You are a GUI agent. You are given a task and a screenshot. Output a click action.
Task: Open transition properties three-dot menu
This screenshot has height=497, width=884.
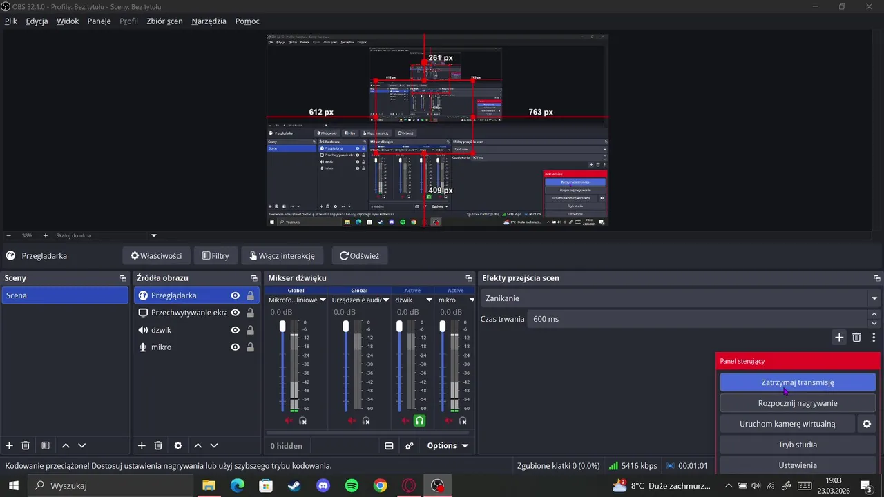pos(874,338)
